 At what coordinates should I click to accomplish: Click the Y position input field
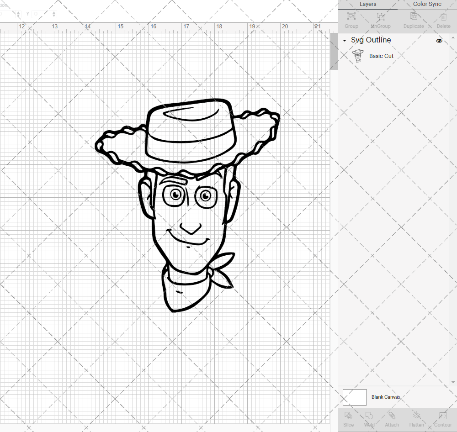click(42, 14)
